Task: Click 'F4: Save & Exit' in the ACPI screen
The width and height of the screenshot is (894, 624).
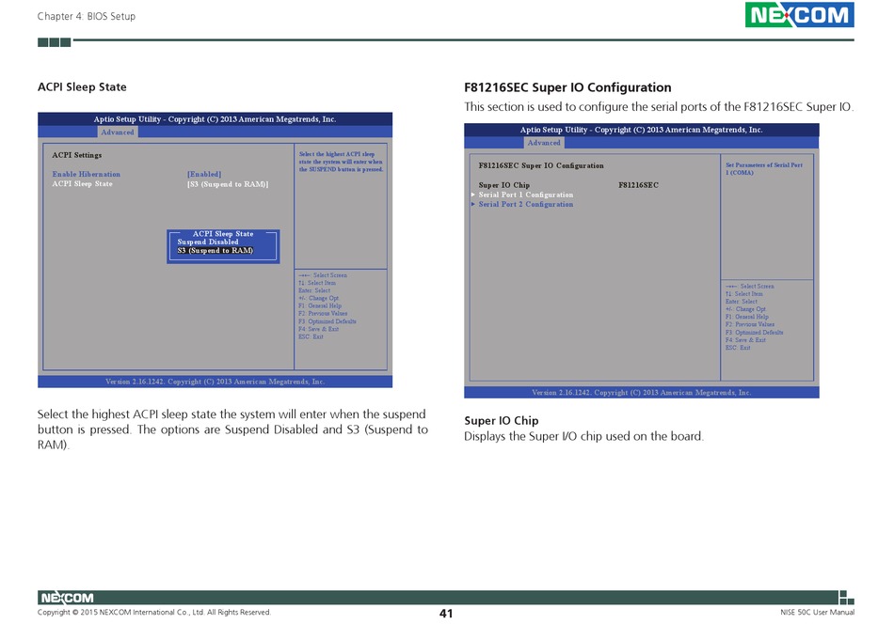Action: point(318,329)
